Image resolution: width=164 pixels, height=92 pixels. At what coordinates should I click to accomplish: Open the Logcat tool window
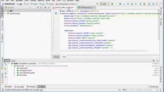19,87
